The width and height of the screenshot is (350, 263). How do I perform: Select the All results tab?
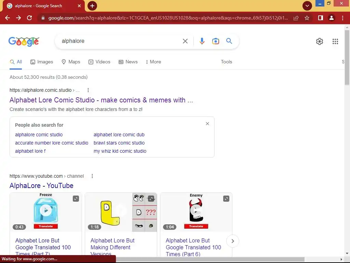[x=16, y=62]
